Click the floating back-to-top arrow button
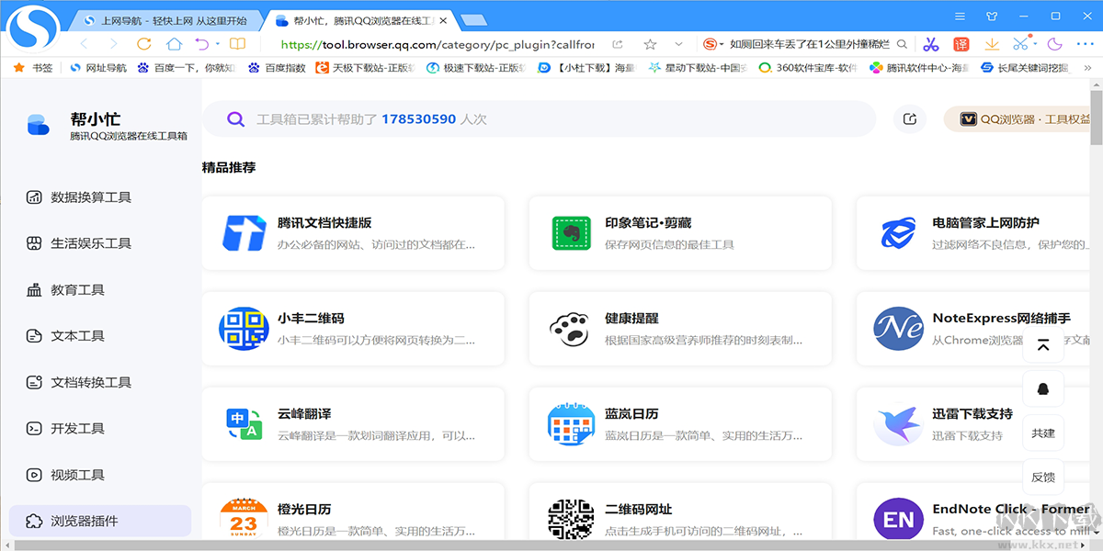This screenshot has width=1103, height=551. click(x=1043, y=344)
